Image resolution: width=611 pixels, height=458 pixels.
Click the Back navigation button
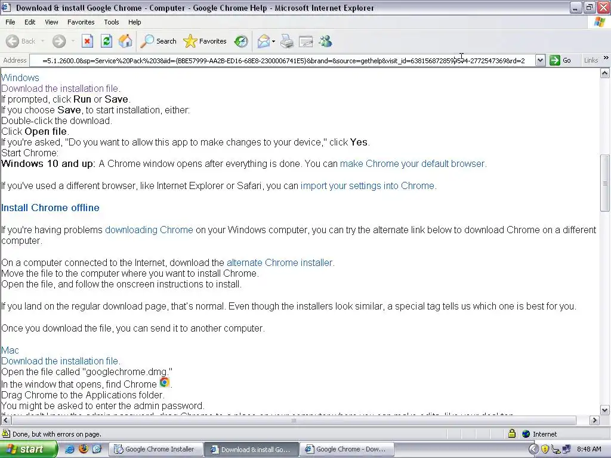click(x=20, y=41)
